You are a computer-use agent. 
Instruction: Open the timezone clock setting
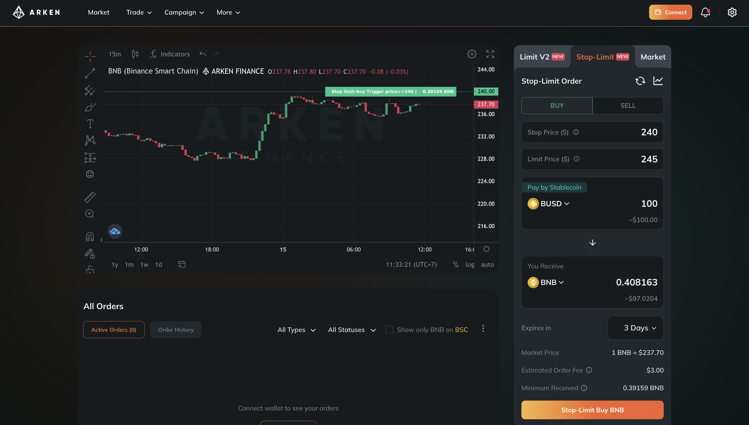click(x=411, y=264)
